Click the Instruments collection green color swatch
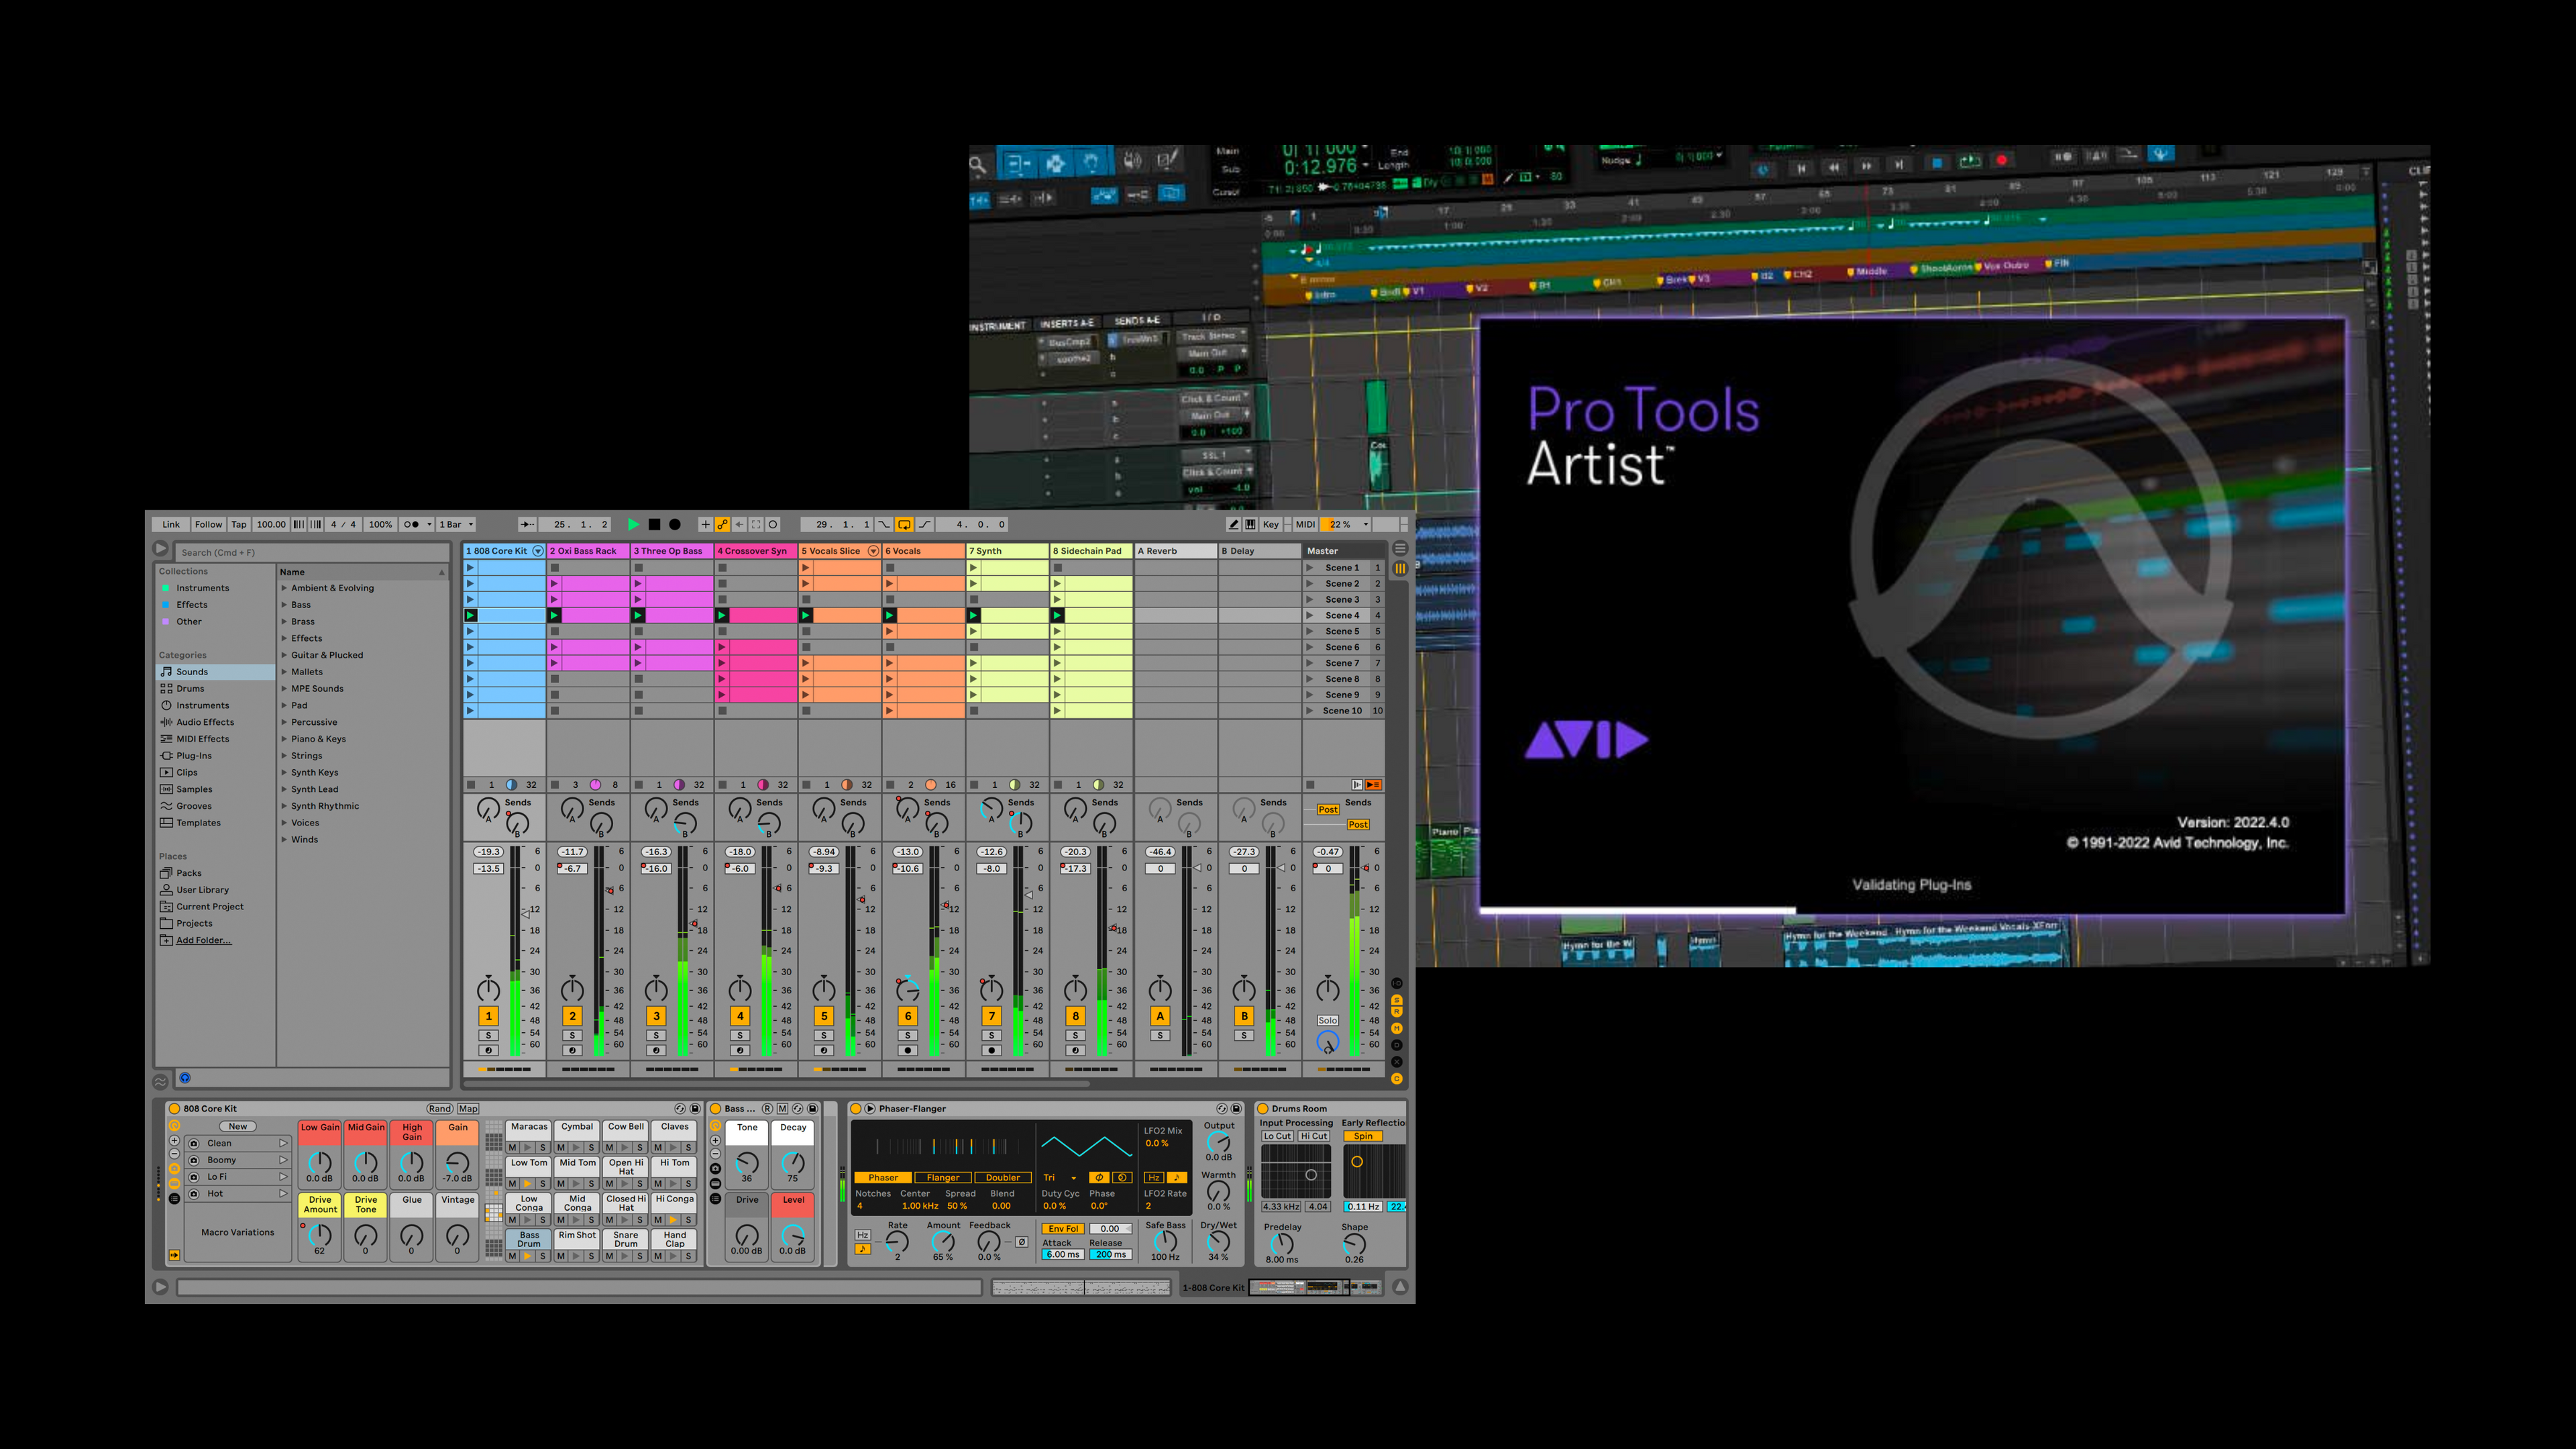The width and height of the screenshot is (2576, 1449). 166,589
